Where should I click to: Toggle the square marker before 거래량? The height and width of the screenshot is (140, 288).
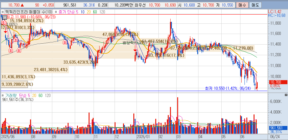pyautogui.click(x=3, y=95)
